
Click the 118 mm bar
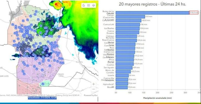point(125,52)
